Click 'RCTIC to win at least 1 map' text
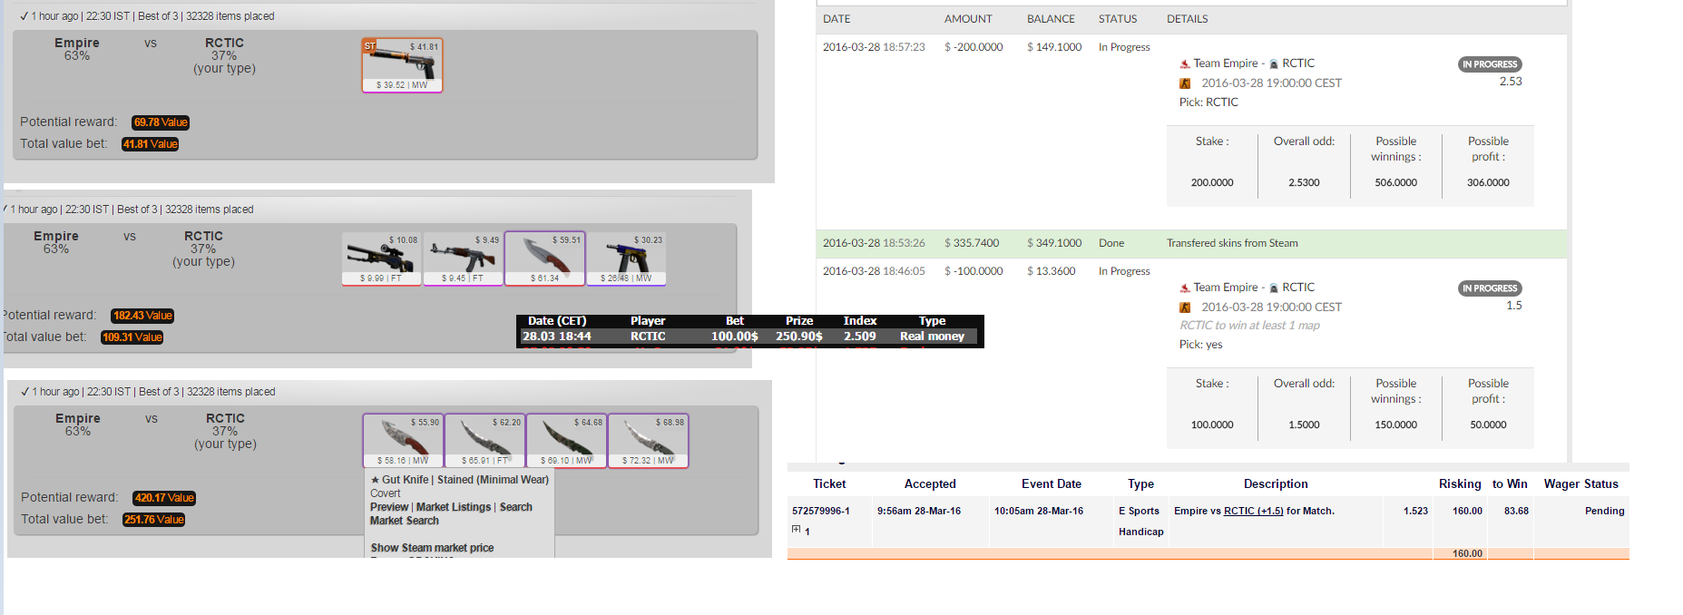 (x=1249, y=326)
